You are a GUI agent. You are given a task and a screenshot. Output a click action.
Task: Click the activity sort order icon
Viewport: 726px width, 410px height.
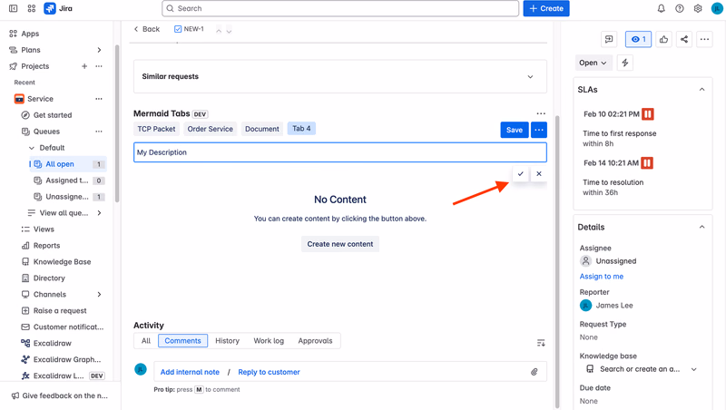(x=541, y=343)
